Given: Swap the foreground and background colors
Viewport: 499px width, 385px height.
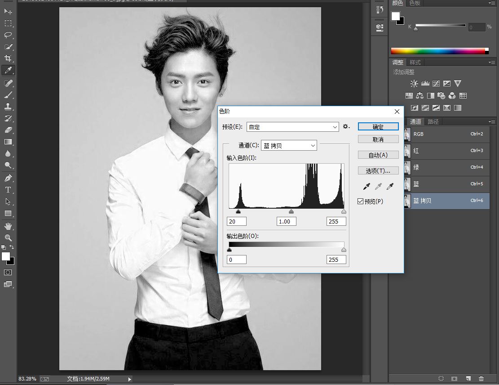Looking at the screenshot, I should [12, 247].
